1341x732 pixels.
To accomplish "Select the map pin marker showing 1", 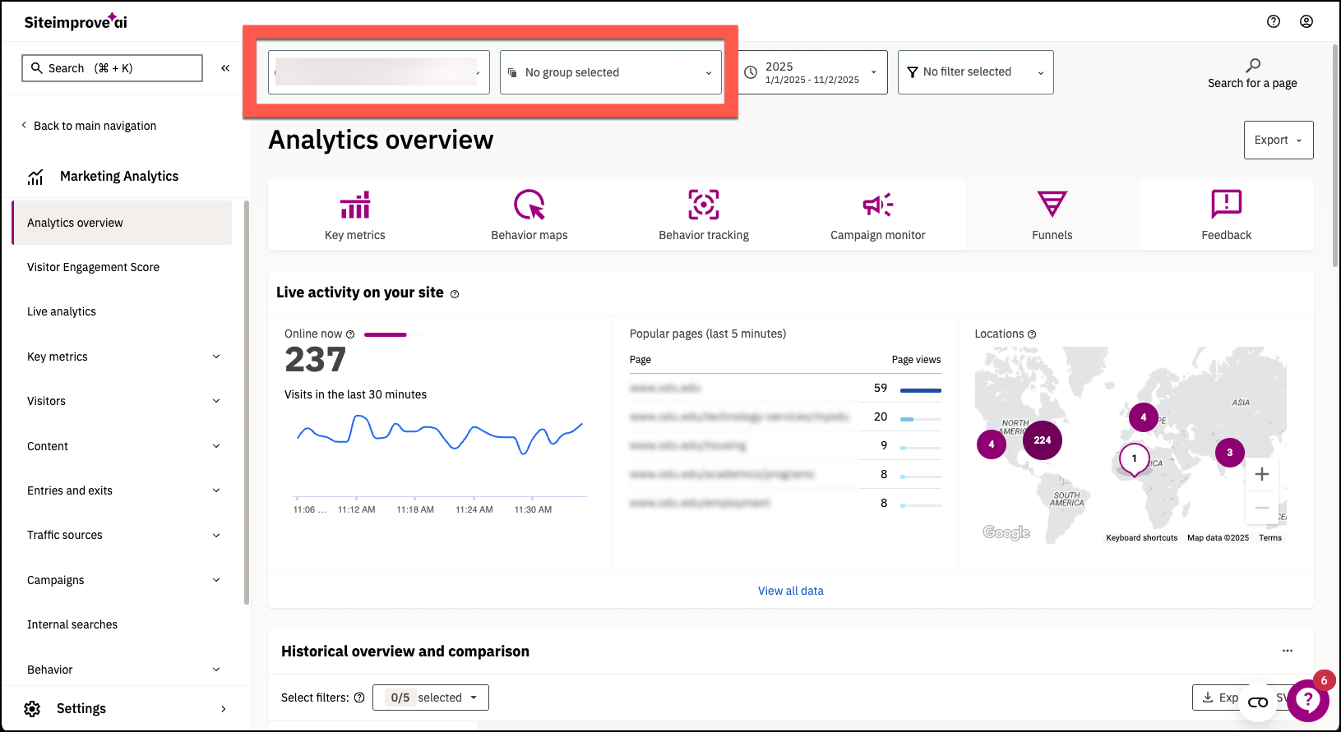I will click(1135, 460).
